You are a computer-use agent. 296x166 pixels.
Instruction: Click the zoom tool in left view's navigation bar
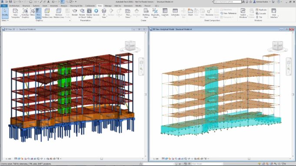pyautogui.click(x=141, y=69)
